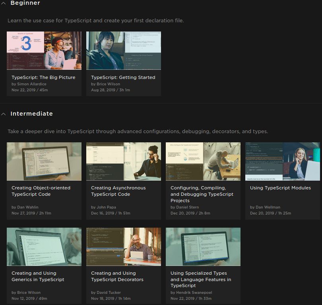Click author name John Papa

pyautogui.click(x=107, y=207)
